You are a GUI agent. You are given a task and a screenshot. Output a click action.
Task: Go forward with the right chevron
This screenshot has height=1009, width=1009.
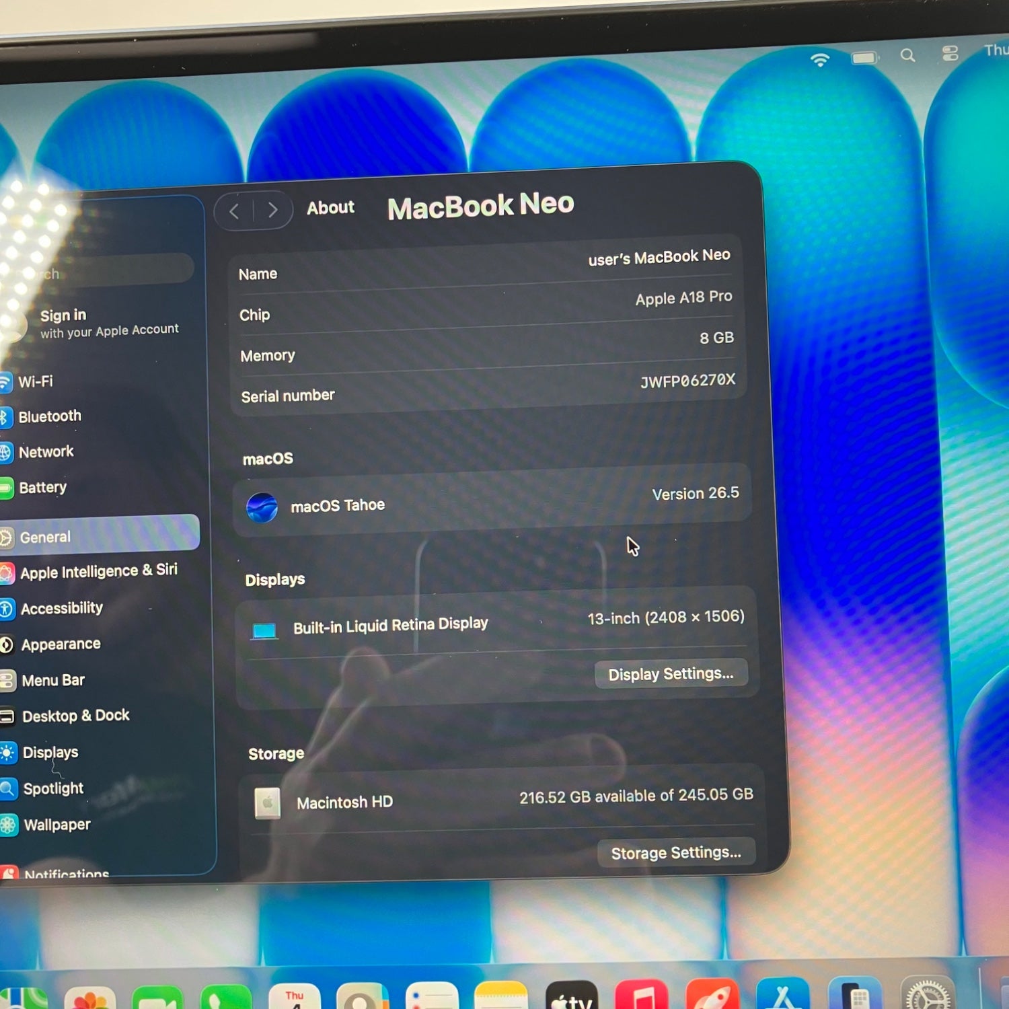[x=272, y=210]
